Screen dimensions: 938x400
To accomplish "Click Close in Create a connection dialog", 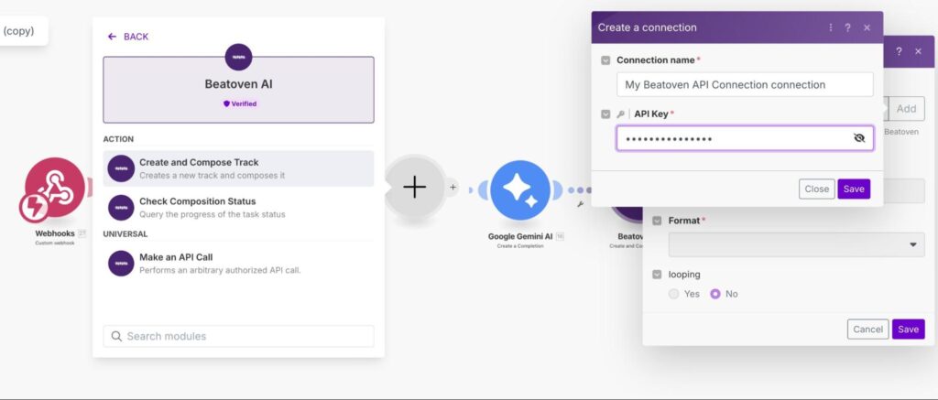I will click(x=816, y=189).
